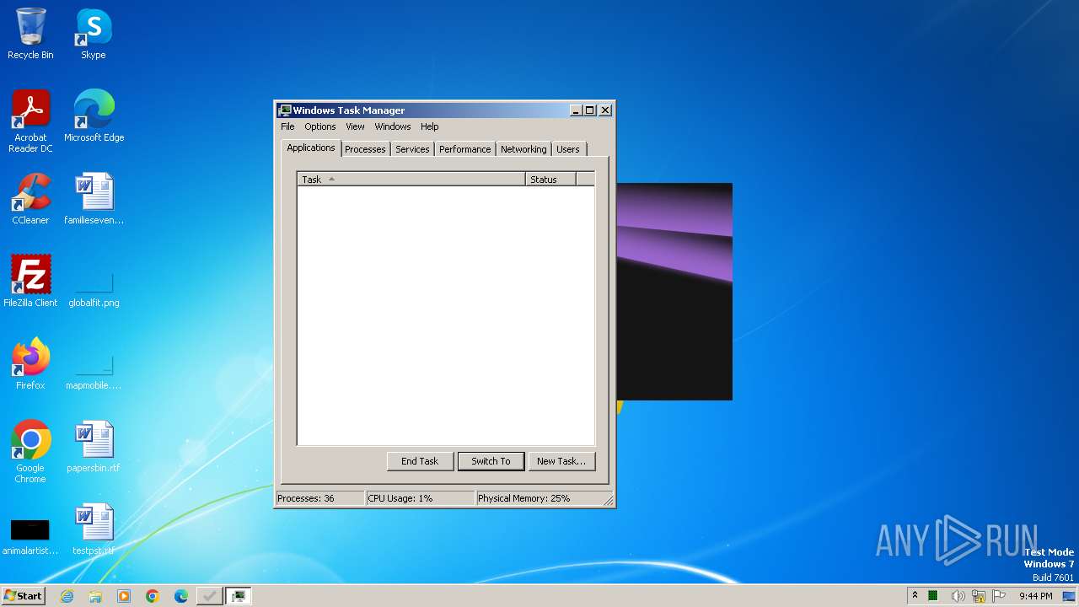Click the Show desktop button
Image resolution: width=1079 pixels, height=607 pixels.
click(1071, 596)
